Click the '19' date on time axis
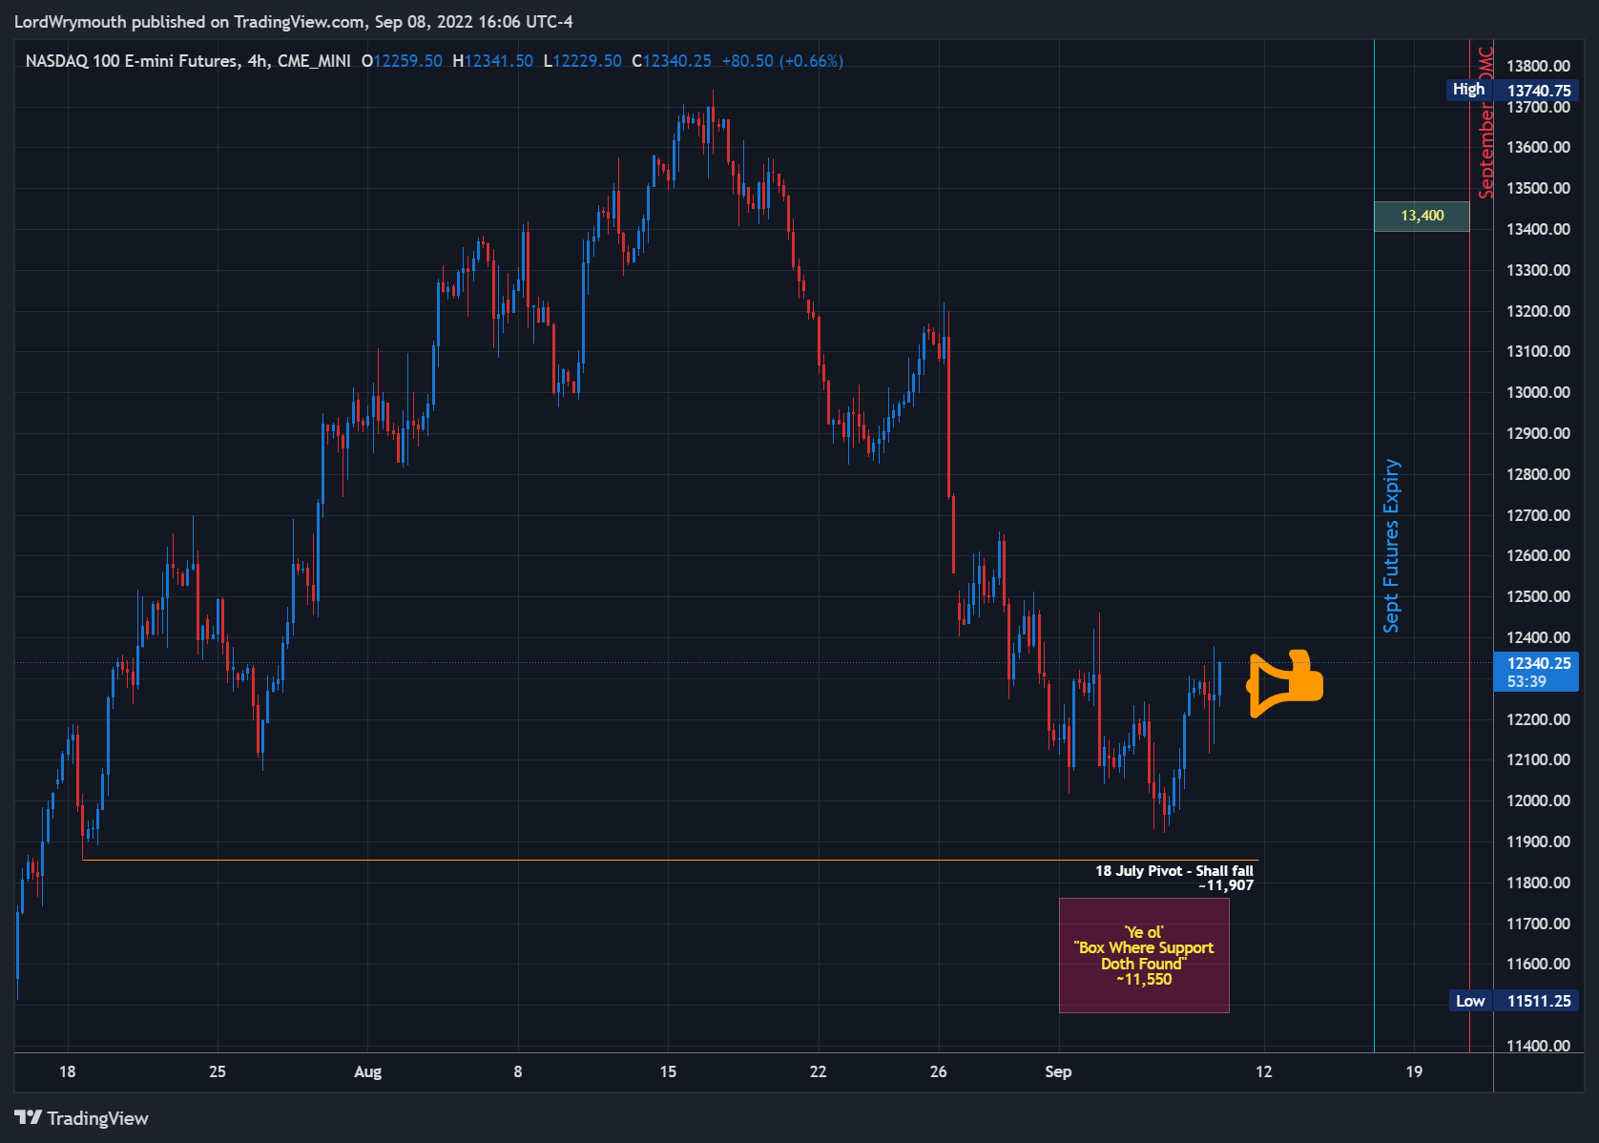 coord(1414,1071)
